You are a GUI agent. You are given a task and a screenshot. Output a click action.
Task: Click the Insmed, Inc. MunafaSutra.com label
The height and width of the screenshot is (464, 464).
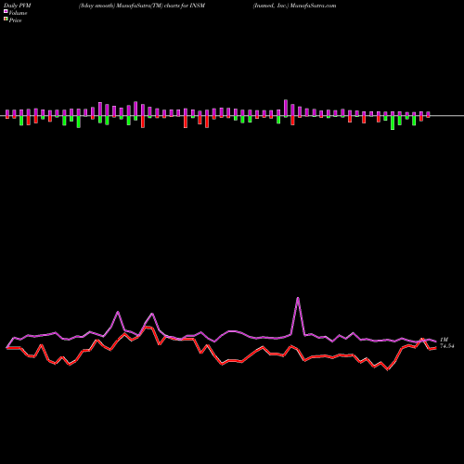294,6
